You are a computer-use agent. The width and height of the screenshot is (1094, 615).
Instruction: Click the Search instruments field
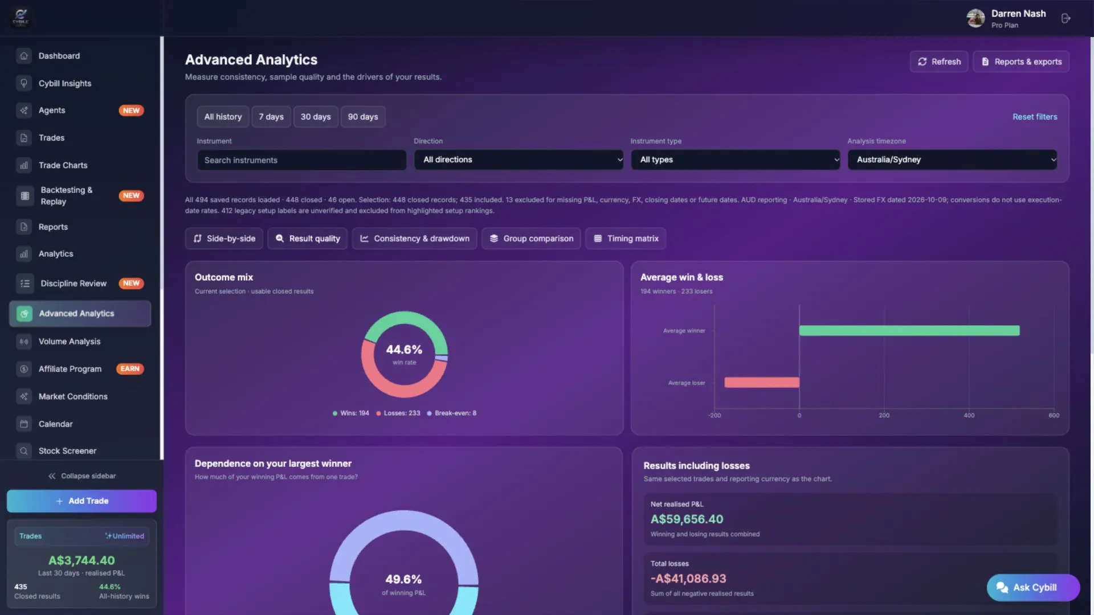click(301, 160)
